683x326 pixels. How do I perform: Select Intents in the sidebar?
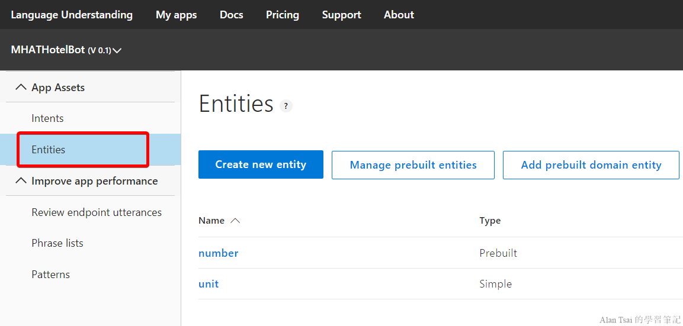pos(47,118)
